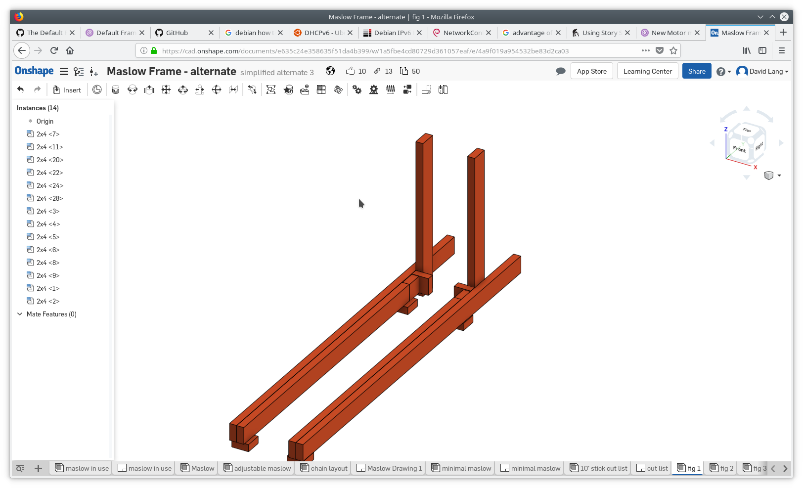Image resolution: width=803 pixels, height=488 pixels.
Task: Click the Insert button
Action: [x=67, y=89]
